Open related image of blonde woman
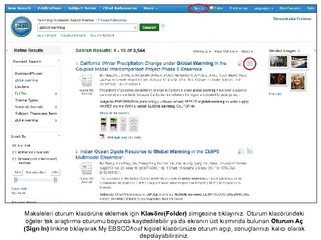Image resolution: width=321 pixels, height=240 pixels. pos(298,81)
